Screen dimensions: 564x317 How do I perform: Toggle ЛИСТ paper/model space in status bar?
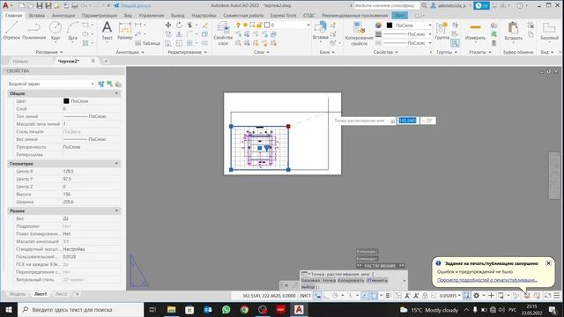tap(305, 296)
